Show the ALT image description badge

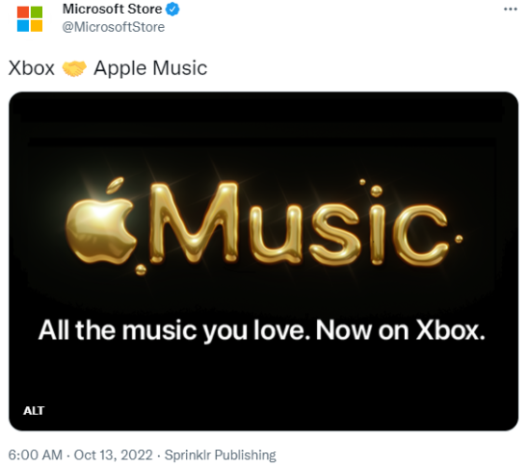(34, 410)
